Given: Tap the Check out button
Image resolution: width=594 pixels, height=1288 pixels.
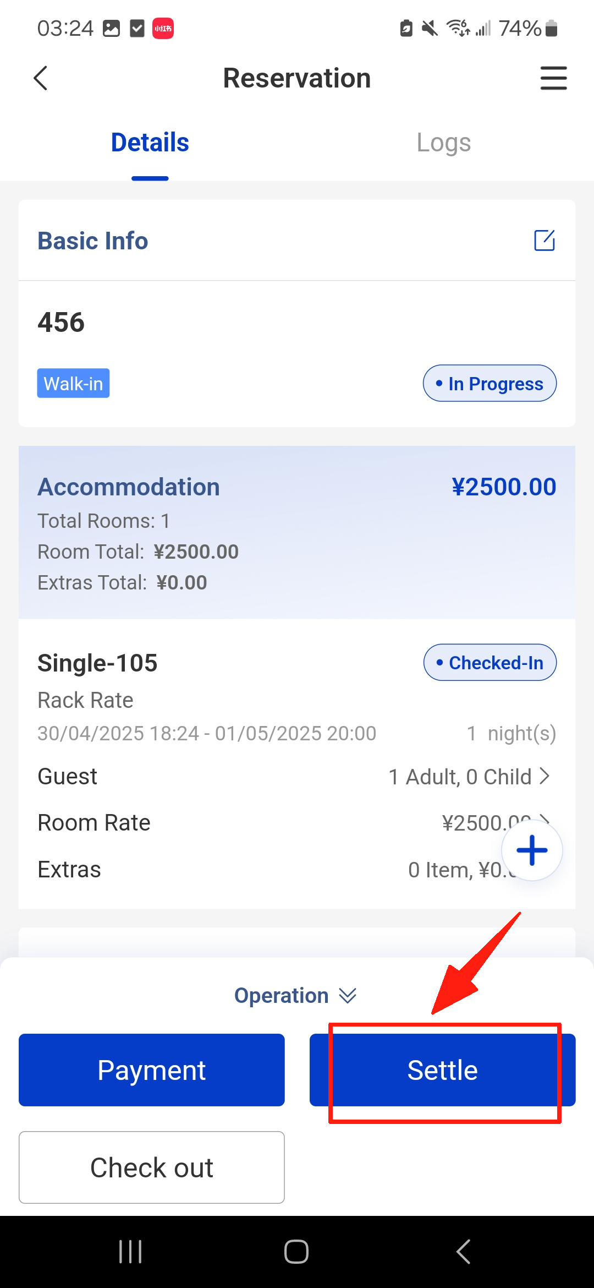Looking at the screenshot, I should pyautogui.click(x=152, y=1167).
